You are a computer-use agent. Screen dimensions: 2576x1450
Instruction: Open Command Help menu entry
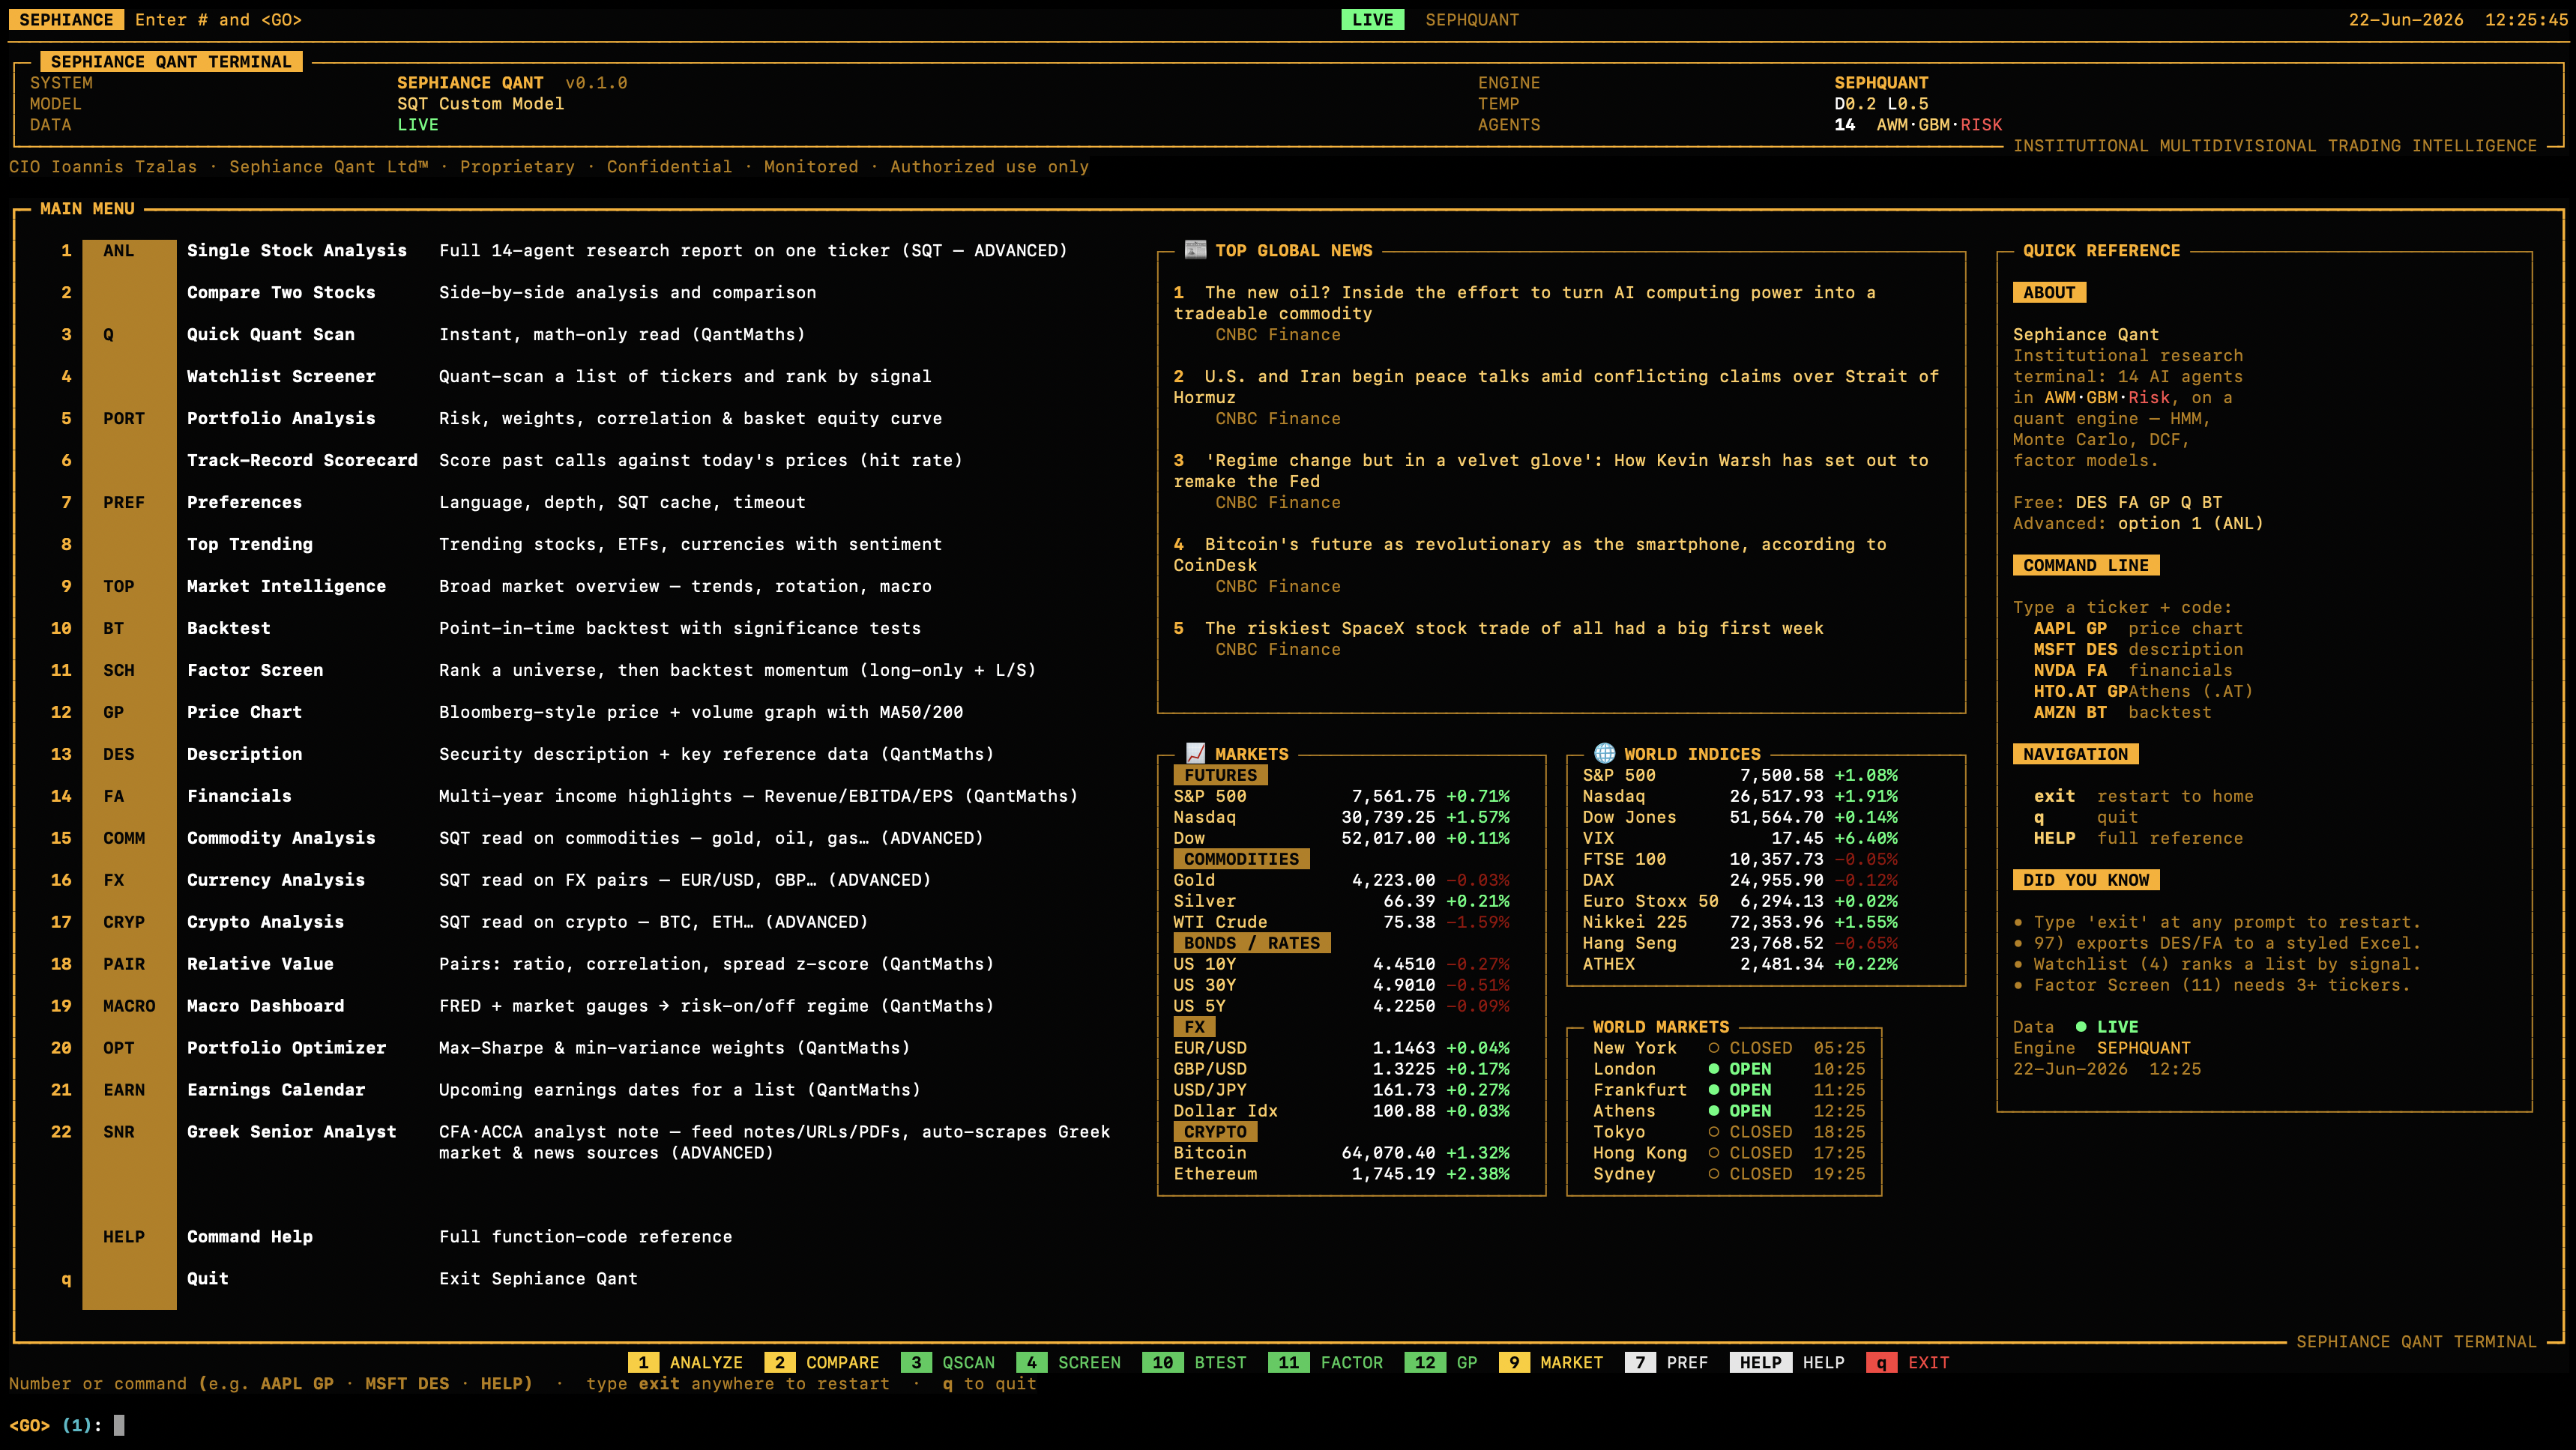point(249,1237)
